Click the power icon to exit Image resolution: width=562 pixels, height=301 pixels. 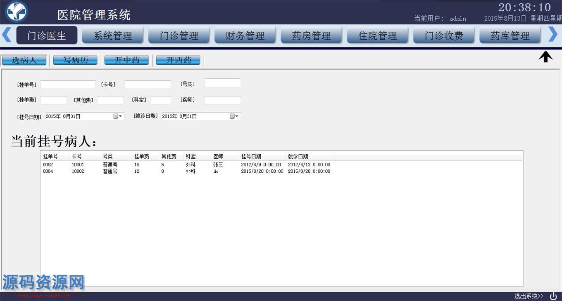(553, 296)
